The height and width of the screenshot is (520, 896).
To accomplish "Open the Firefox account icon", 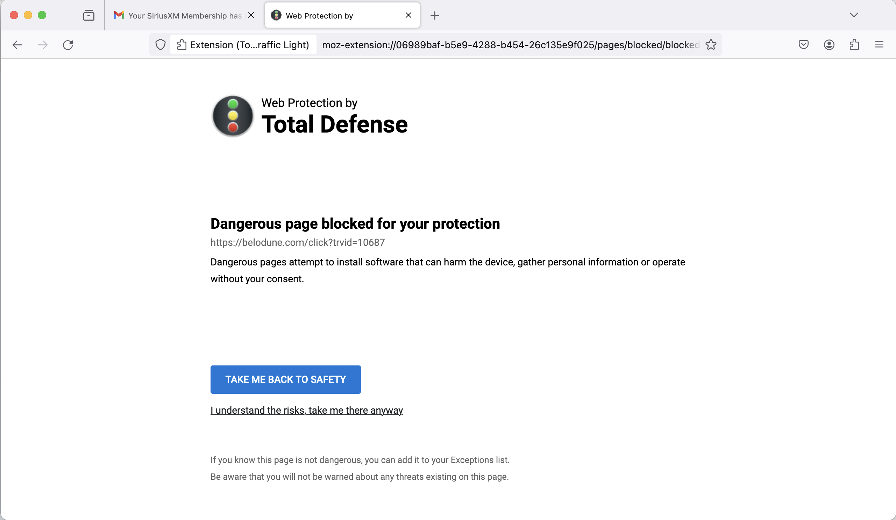I will (x=829, y=44).
